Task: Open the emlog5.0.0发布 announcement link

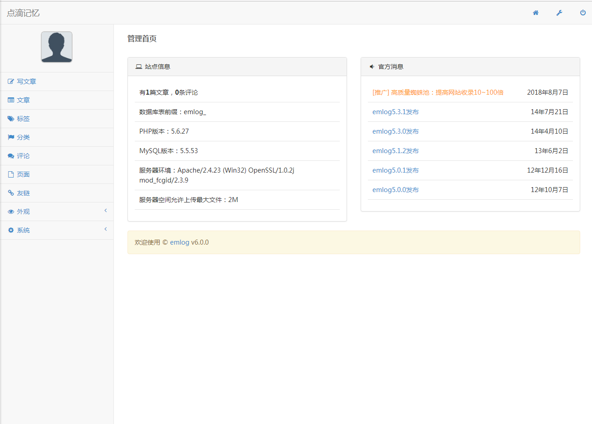Action: (x=395, y=190)
